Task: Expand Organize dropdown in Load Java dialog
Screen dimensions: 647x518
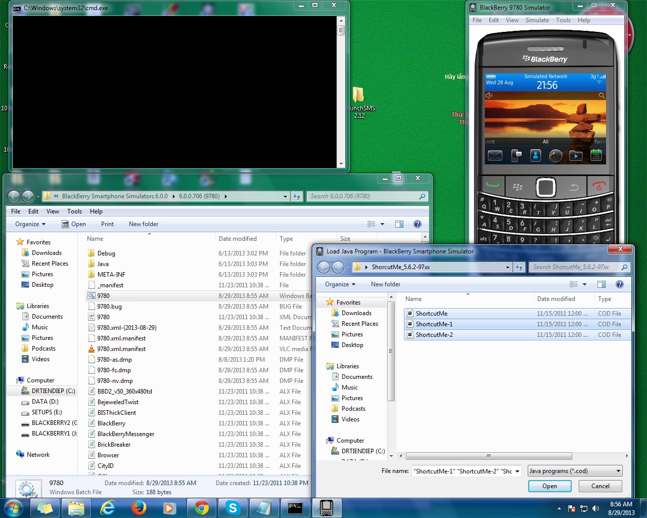Action: pyautogui.click(x=340, y=284)
